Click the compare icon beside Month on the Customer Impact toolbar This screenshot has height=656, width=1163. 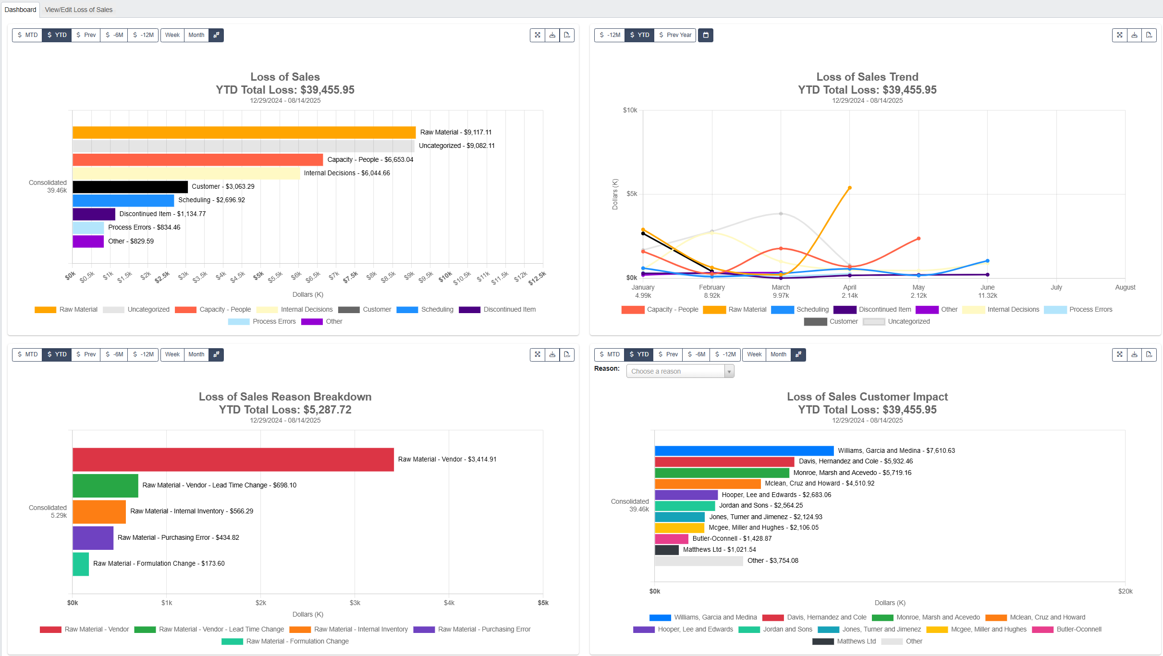[x=798, y=354]
